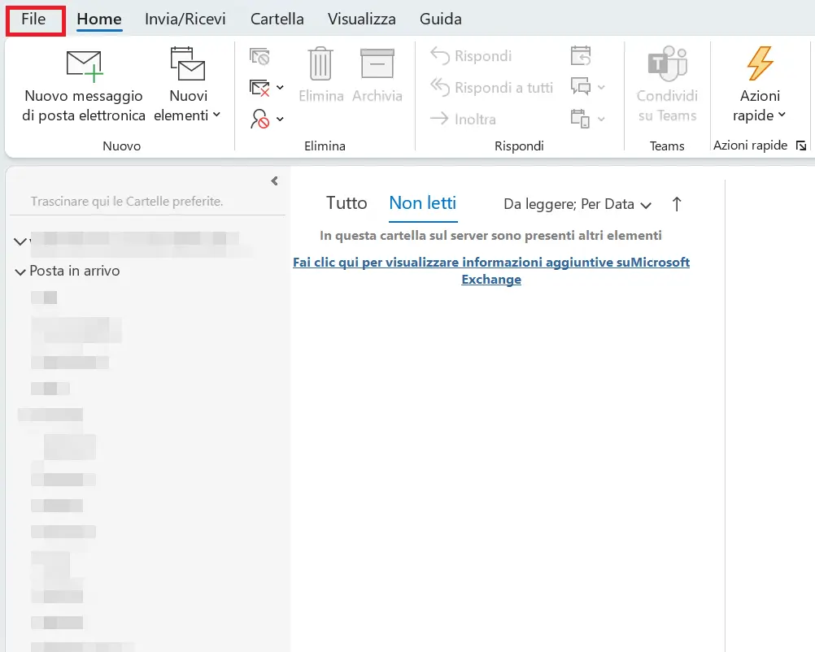Expand the clean up dropdown arrow
The width and height of the screenshot is (815, 652).
pos(280,87)
